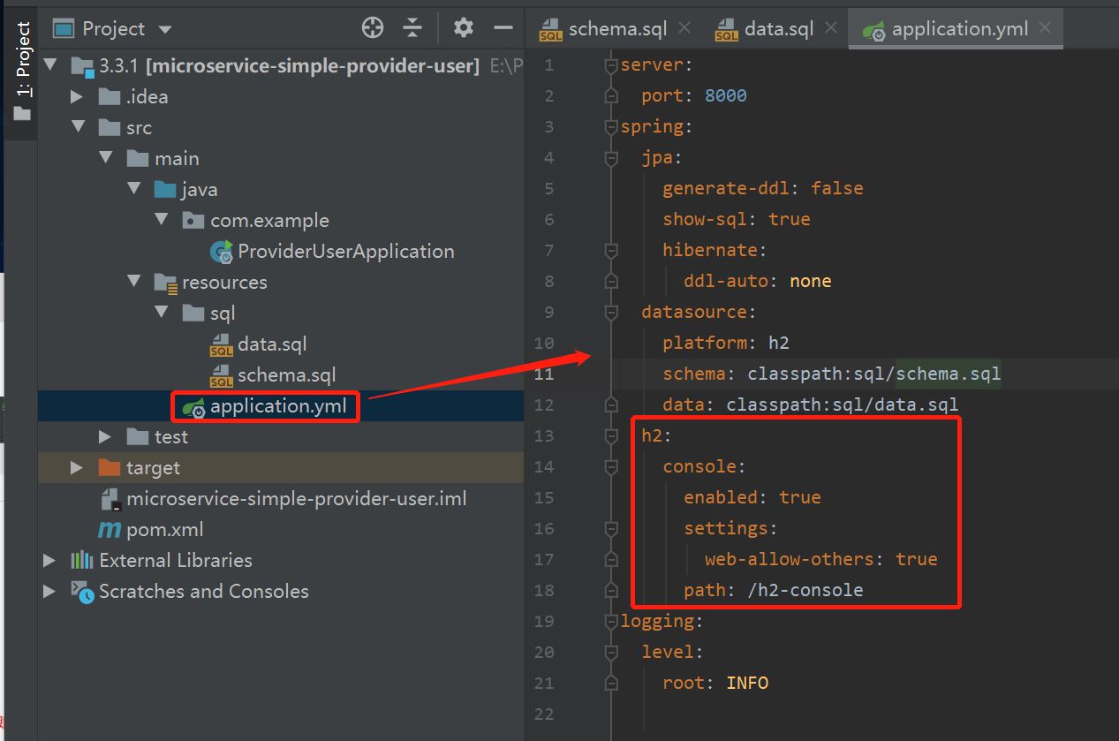
Task: Collapse the resources folder
Action: [133, 283]
